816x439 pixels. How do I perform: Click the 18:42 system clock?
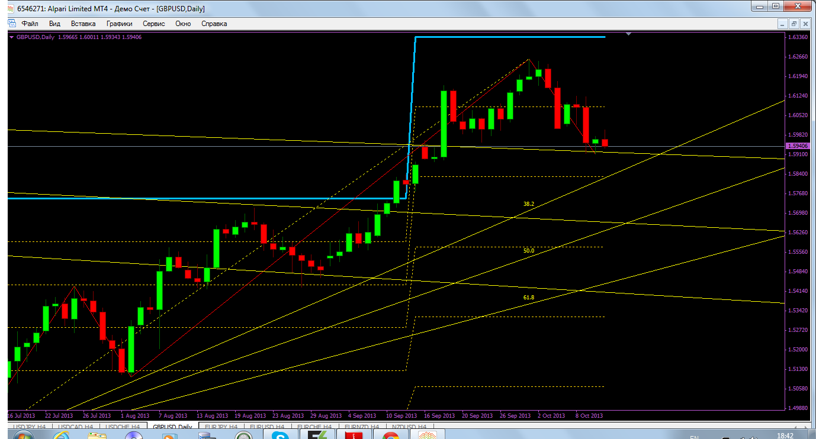pos(785,435)
